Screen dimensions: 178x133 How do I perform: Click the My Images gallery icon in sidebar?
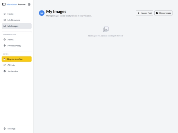point(5,26)
